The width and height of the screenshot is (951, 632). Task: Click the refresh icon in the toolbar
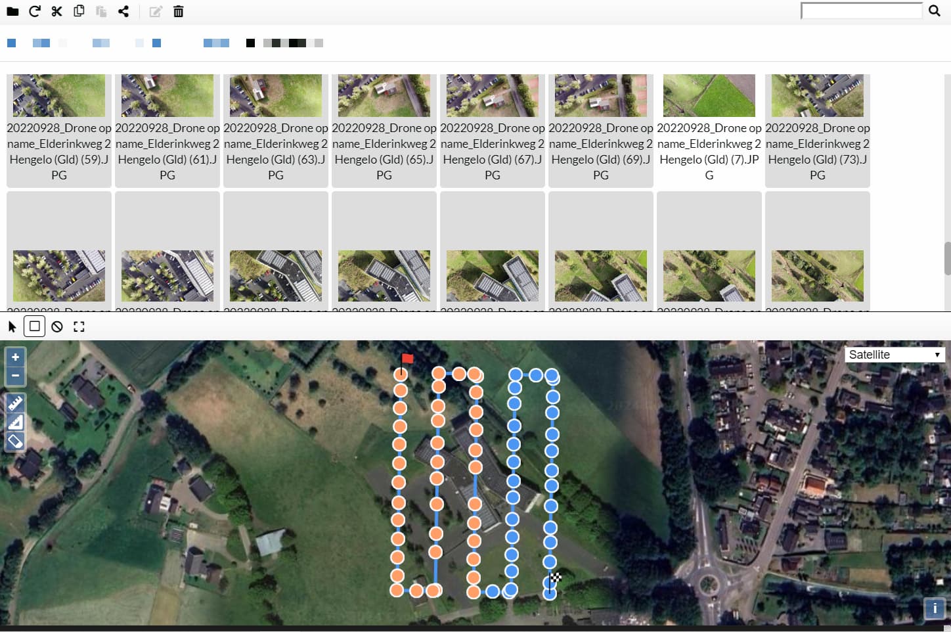35,11
